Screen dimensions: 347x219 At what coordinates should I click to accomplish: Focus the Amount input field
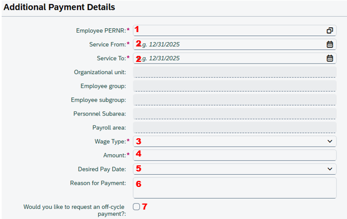tap(234, 155)
